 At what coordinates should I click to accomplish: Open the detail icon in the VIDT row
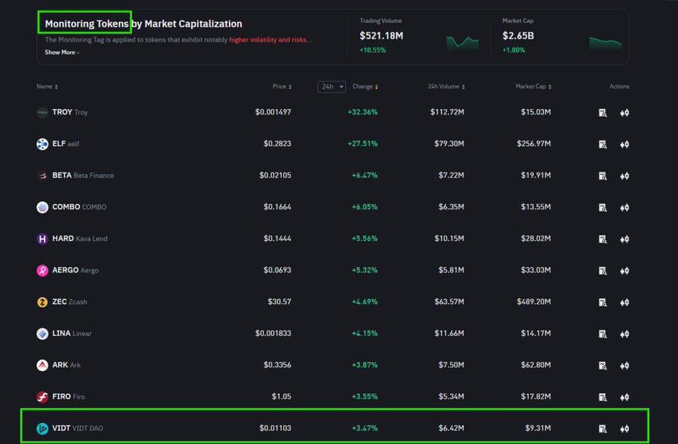(603, 429)
